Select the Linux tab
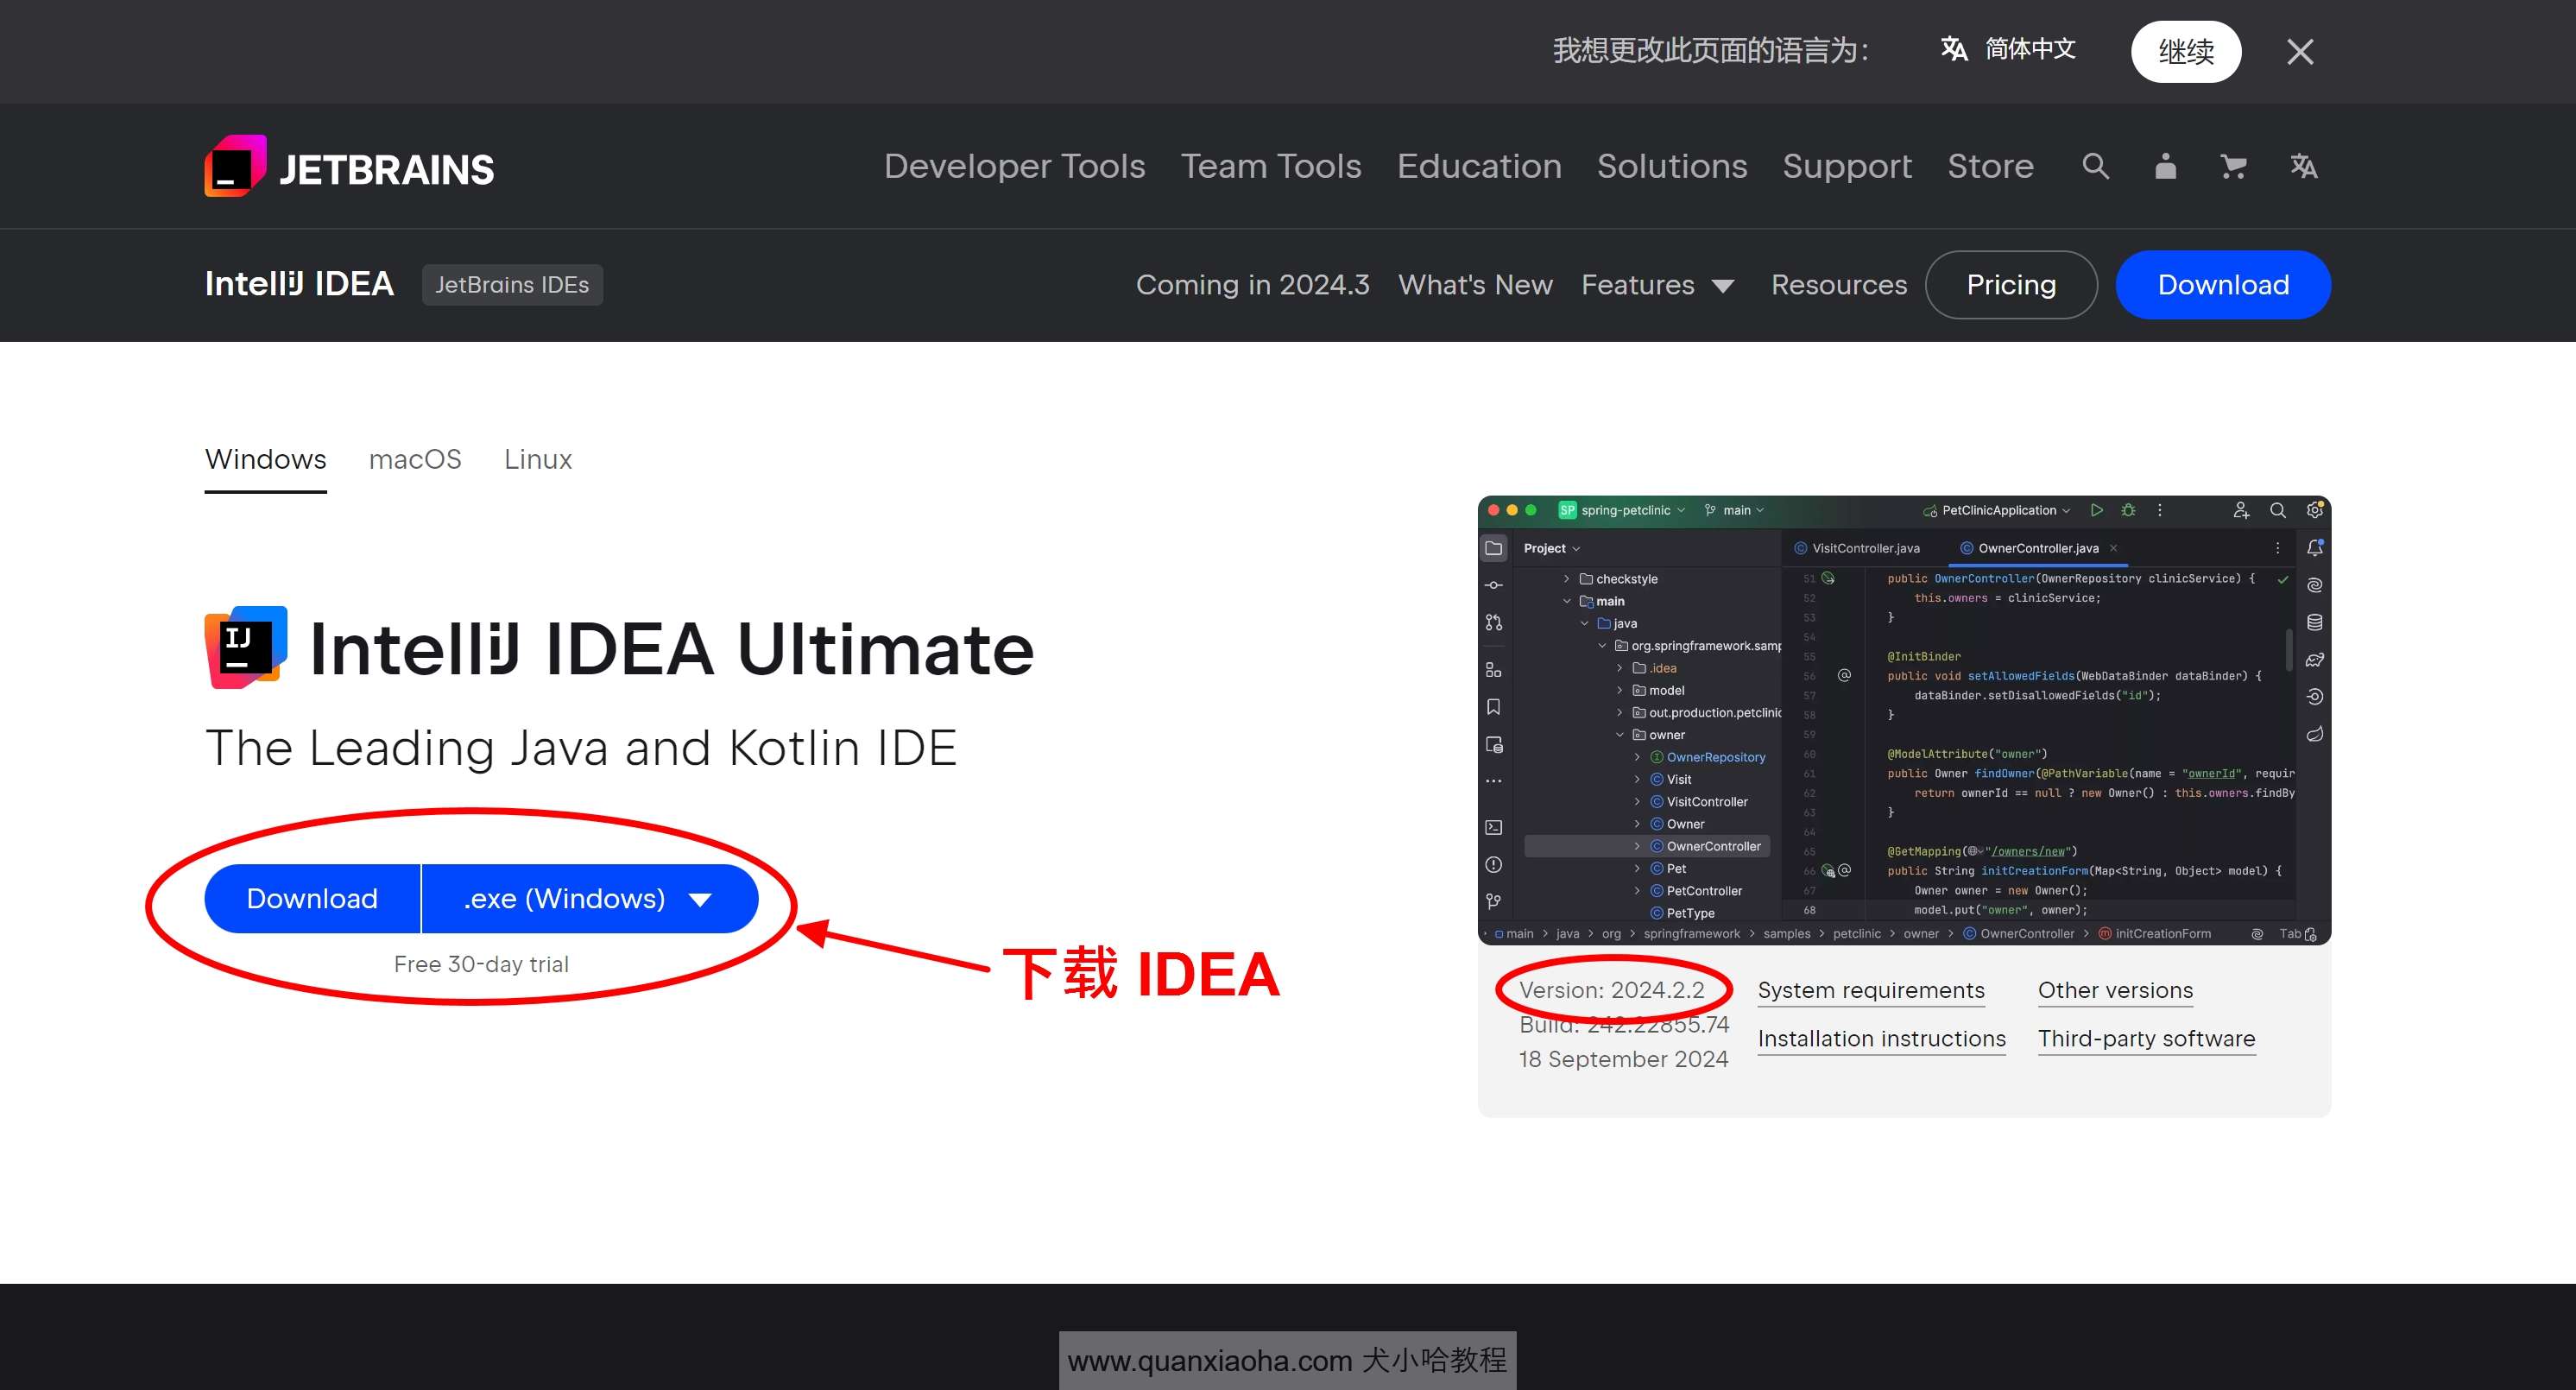Viewport: 2576px width, 1390px height. point(538,460)
